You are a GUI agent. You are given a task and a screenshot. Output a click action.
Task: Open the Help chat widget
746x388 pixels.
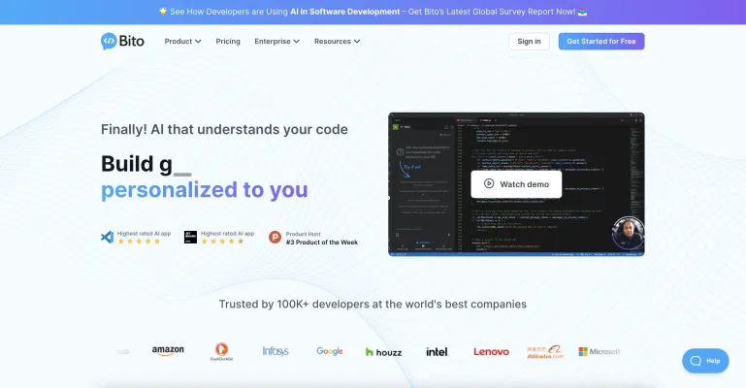coord(705,360)
